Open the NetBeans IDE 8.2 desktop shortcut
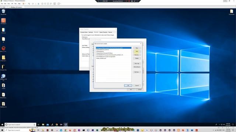The image size is (236, 132). click(x=3, y=77)
